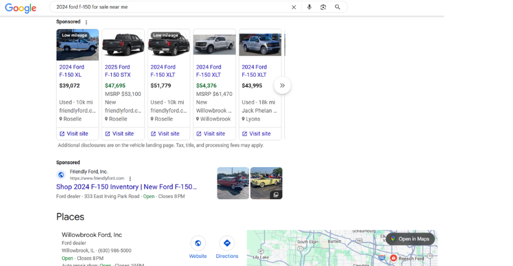
Task: Select the Roesch Ford map marker
Action: click(394, 258)
